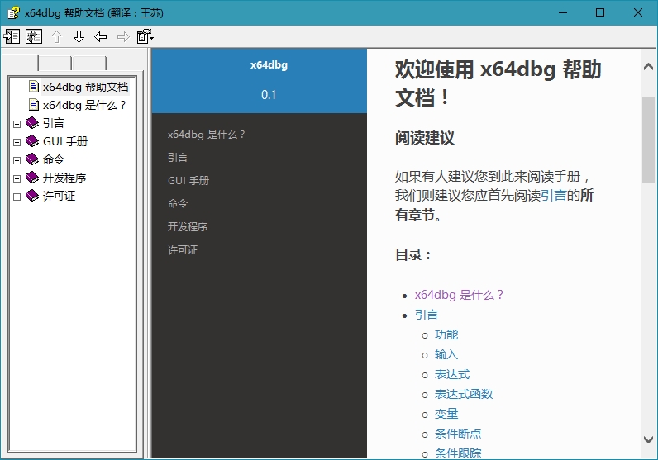Go back using the left arrow icon
The height and width of the screenshot is (460, 658).
coord(101,36)
